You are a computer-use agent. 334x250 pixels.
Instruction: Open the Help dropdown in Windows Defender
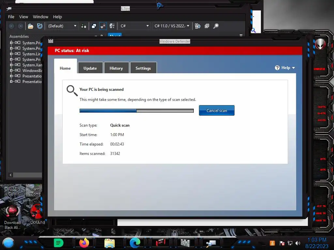pos(288,68)
